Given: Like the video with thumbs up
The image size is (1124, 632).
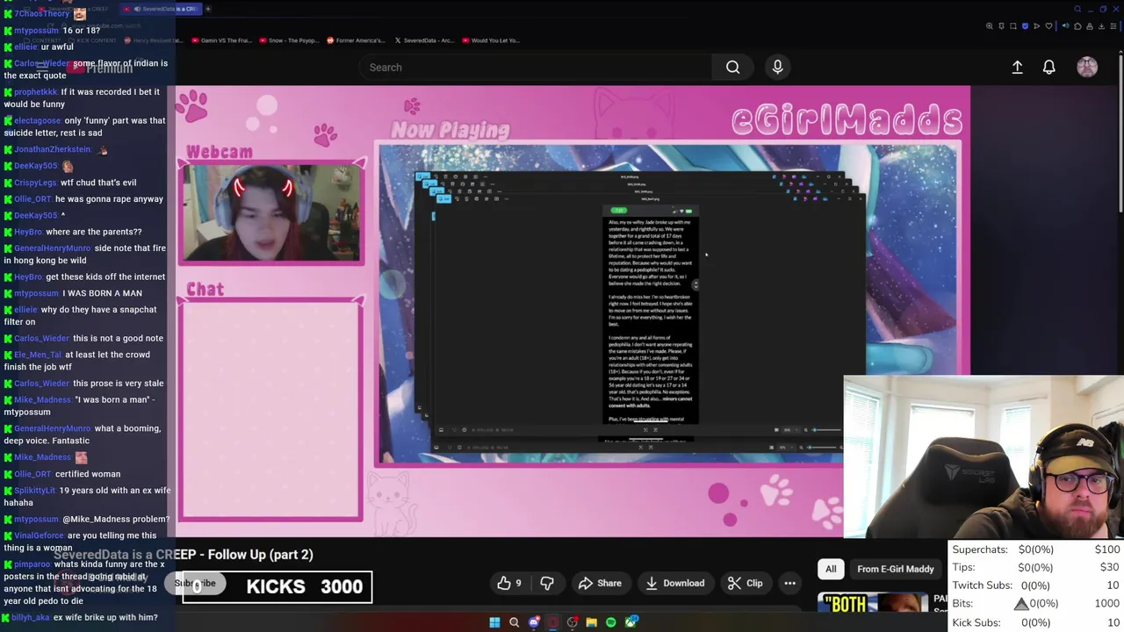Looking at the screenshot, I should (x=509, y=583).
